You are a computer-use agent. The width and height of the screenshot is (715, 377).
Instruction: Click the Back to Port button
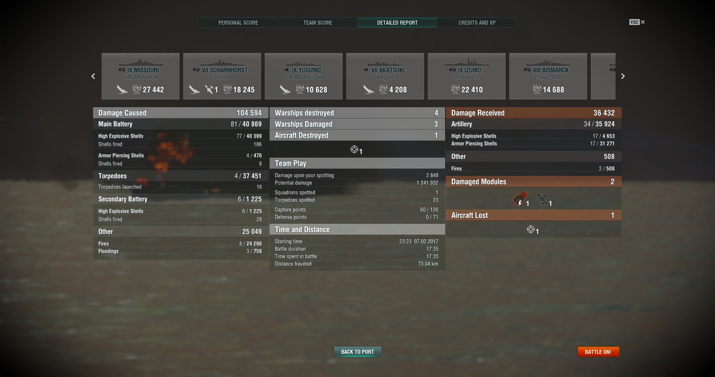(x=357, y=352)
